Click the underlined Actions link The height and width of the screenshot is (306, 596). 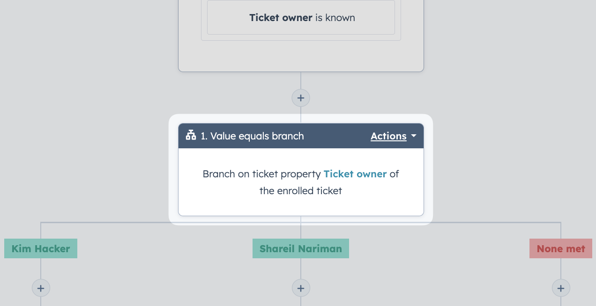coord(388,136)
